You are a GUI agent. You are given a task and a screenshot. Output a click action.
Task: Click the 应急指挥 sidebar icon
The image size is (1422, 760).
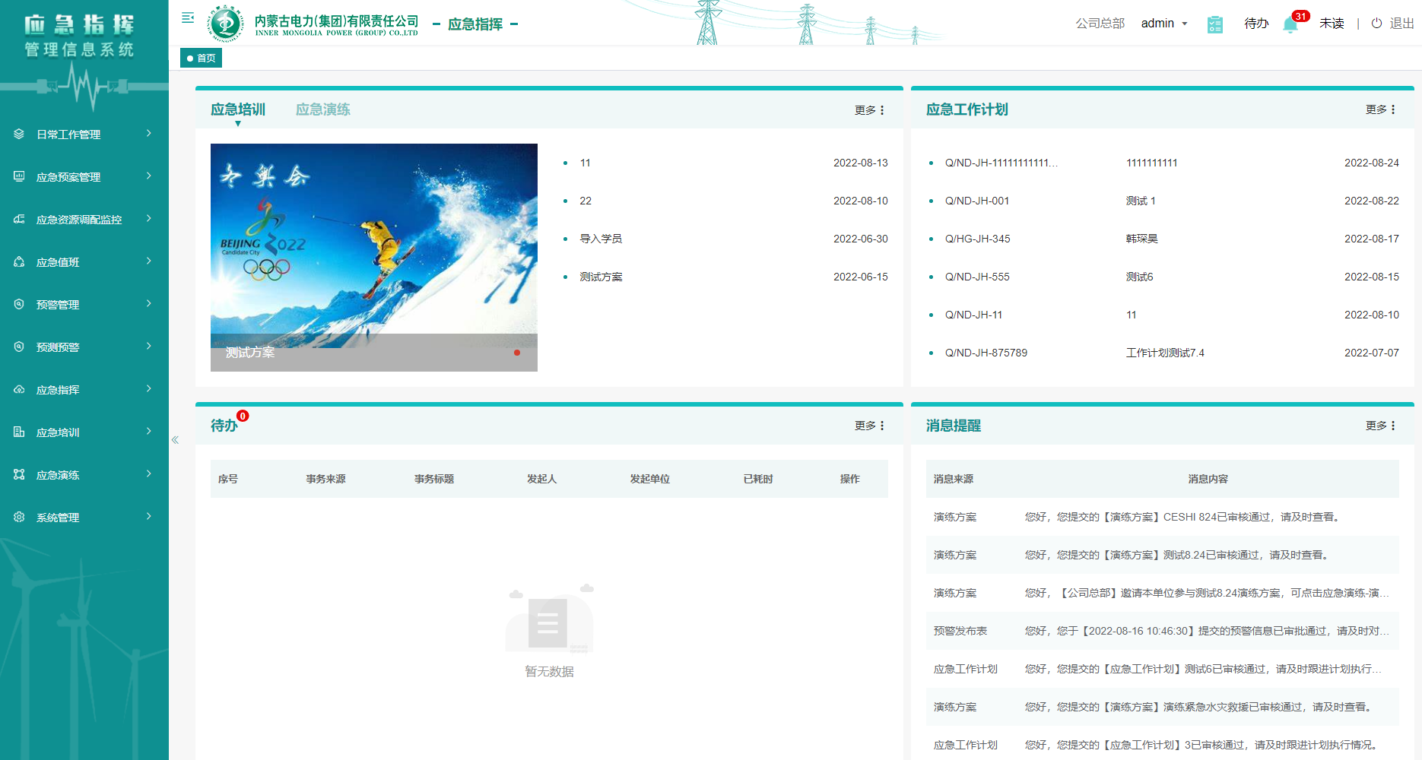tap(19, 389)
